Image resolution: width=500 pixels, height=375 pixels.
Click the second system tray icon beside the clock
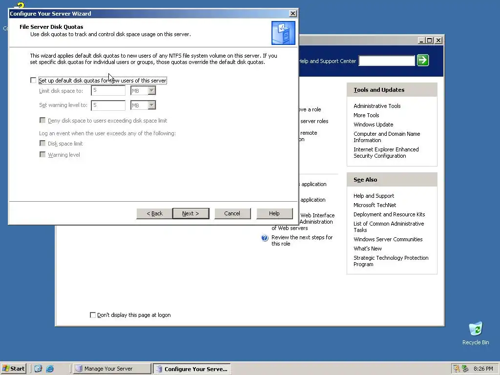point(465,369)
